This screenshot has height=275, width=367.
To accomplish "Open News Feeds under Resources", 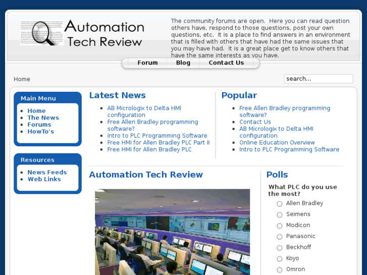I will pos(47,172).
